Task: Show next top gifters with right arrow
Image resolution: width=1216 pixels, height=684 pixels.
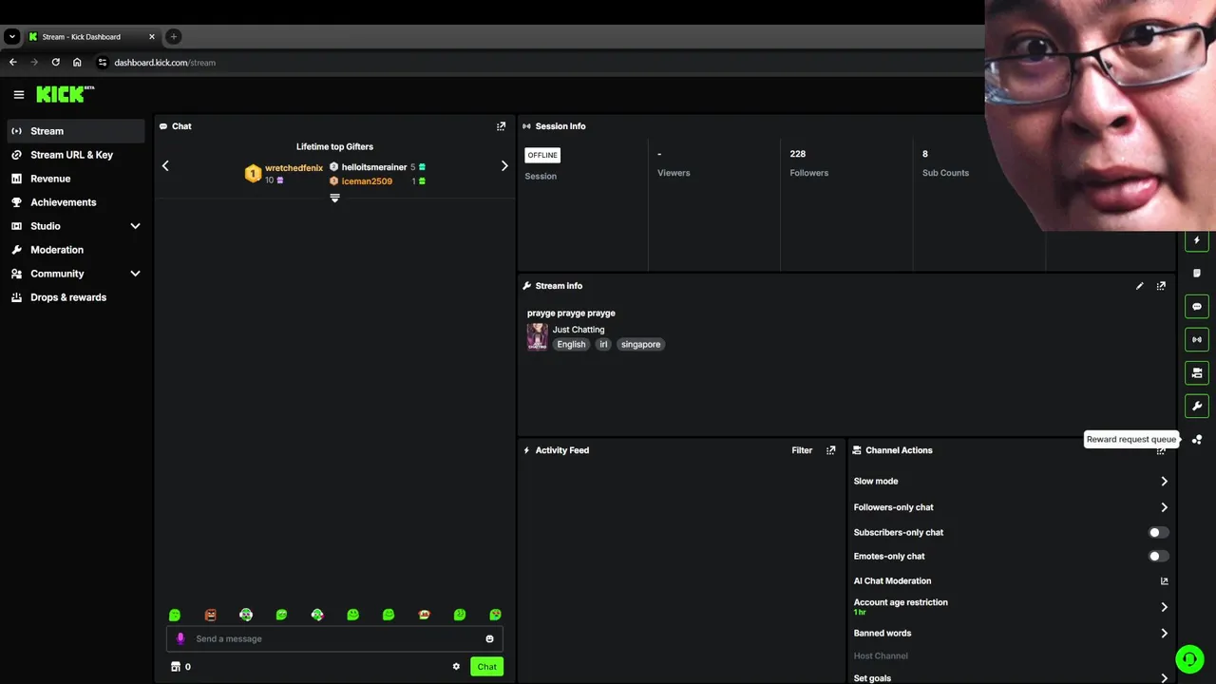Action: tap(504, 166)
